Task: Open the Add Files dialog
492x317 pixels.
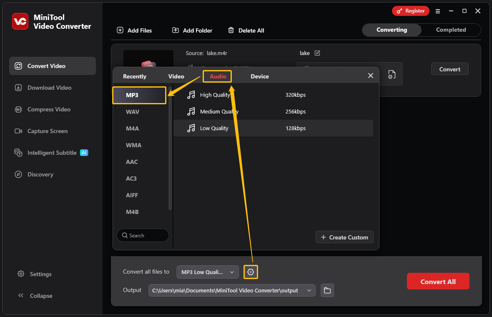Action: click(x=134, y=30)
